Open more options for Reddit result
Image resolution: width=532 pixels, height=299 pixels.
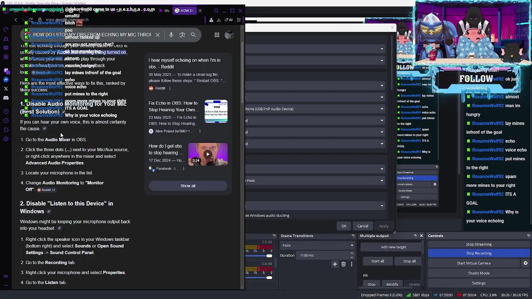click(x=170, y=88)
